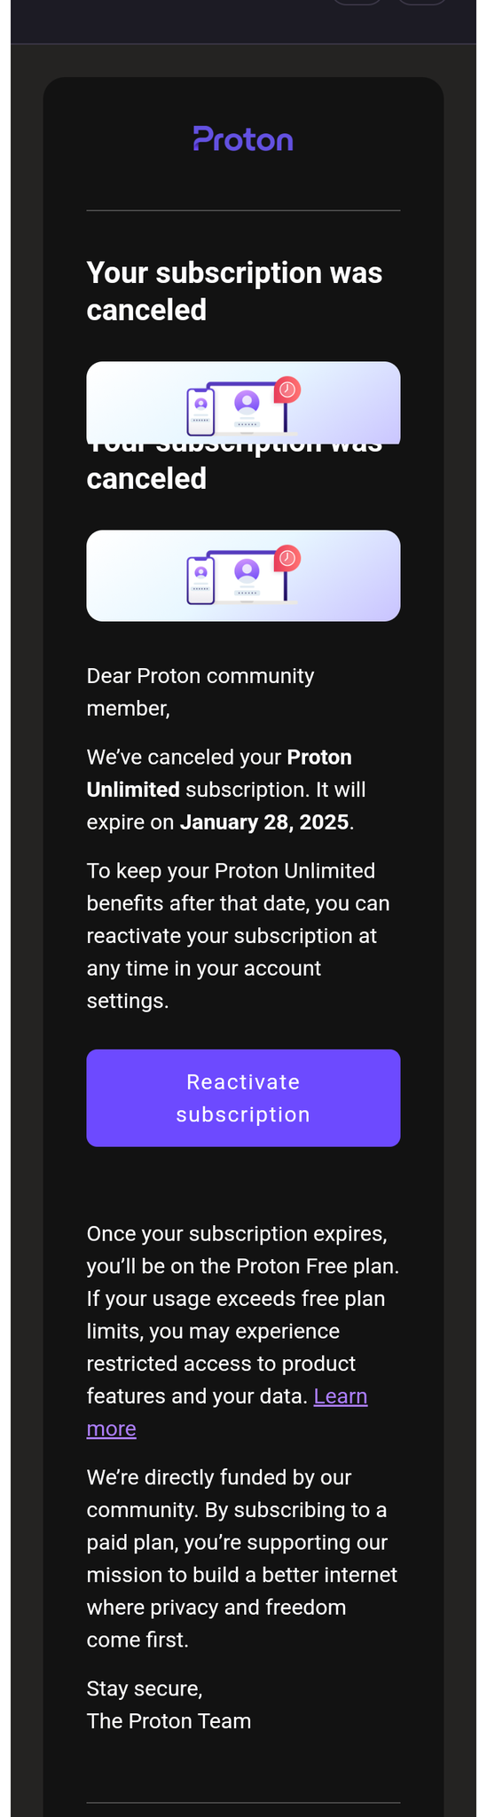Click the second 'canceled' heading text
The image size is (487, 1817).
pos(146,478)
